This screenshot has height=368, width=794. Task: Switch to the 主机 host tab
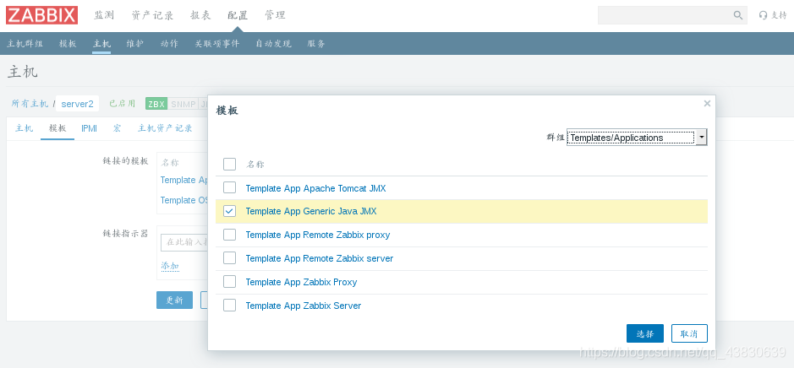(x=24, y=128)
